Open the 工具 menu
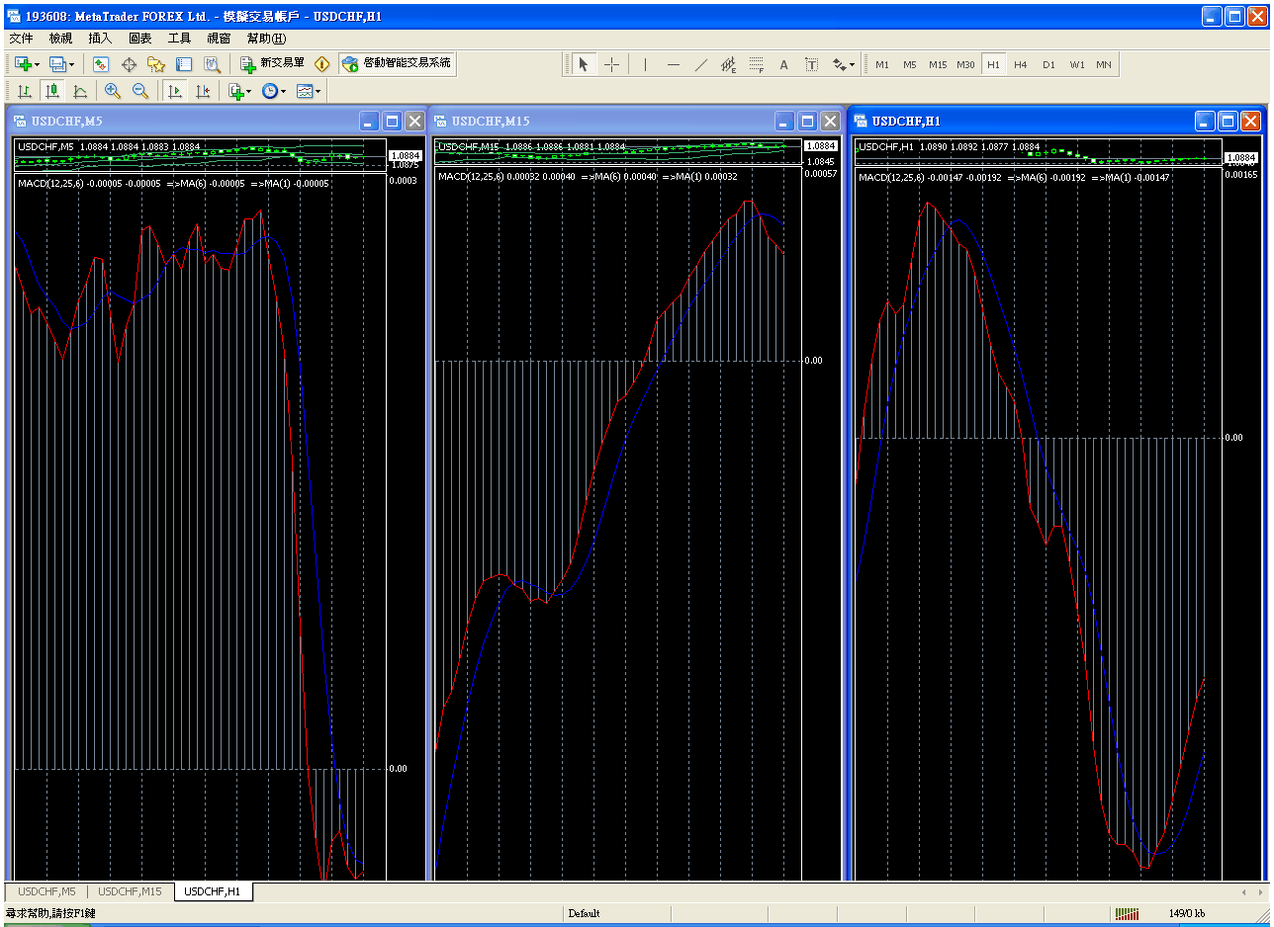Viewport: 1274px width, 927px height. point(179,39)
